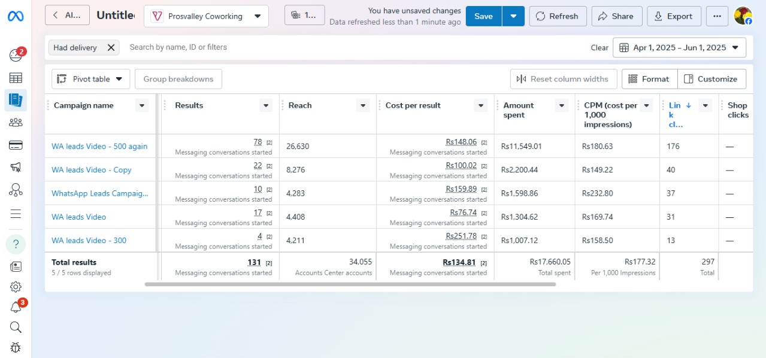Viewport: 766px width, 358px height.
Task: Click the Help question mark icon
Action: 16,244
